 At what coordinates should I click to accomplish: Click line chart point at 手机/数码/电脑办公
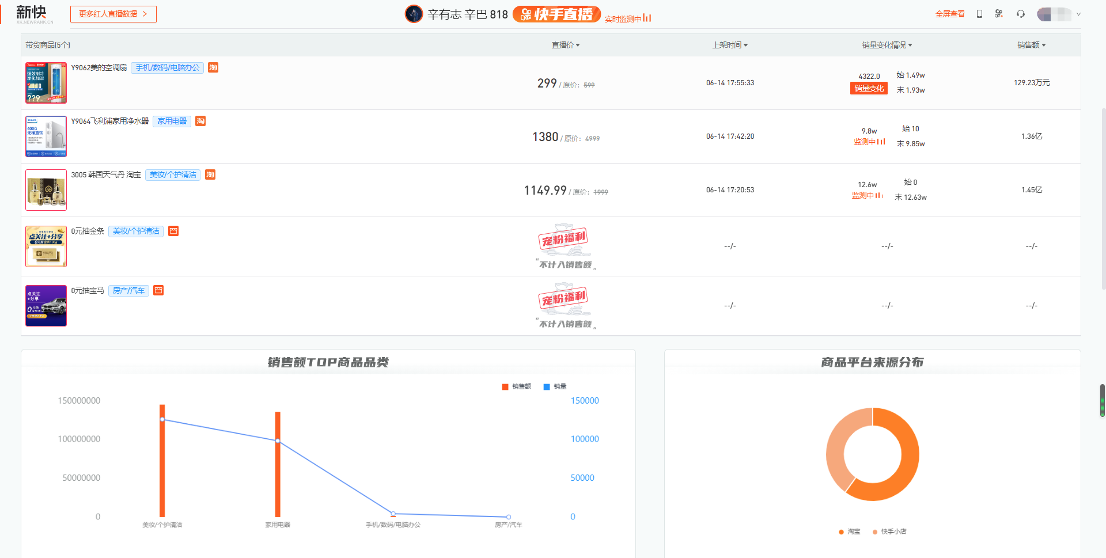click(x=393, y=514)
